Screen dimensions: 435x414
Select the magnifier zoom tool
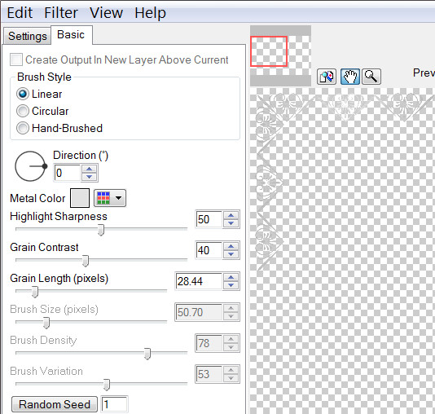371,77
